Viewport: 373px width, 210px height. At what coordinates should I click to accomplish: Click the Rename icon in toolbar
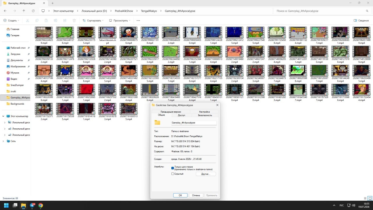coord(55,20)
